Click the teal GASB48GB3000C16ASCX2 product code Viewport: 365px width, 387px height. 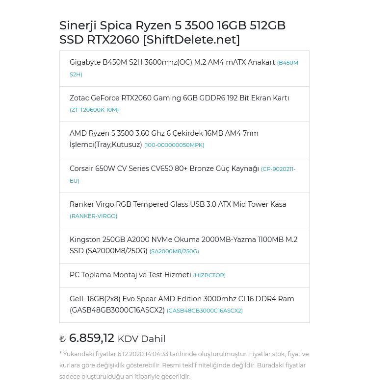(x=205, y=311)
